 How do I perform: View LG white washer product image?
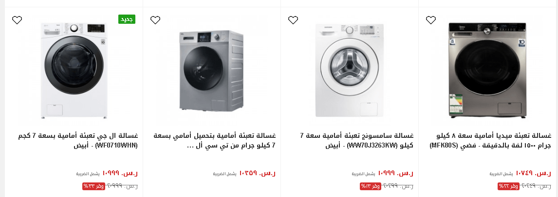click(x=74, y=70)
